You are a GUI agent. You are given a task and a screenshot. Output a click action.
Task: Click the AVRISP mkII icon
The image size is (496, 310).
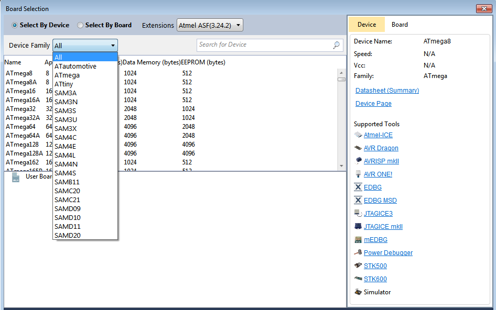[358, 161]
